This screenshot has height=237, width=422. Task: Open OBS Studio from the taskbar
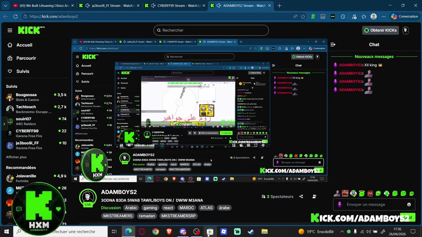tap(196, 232)
